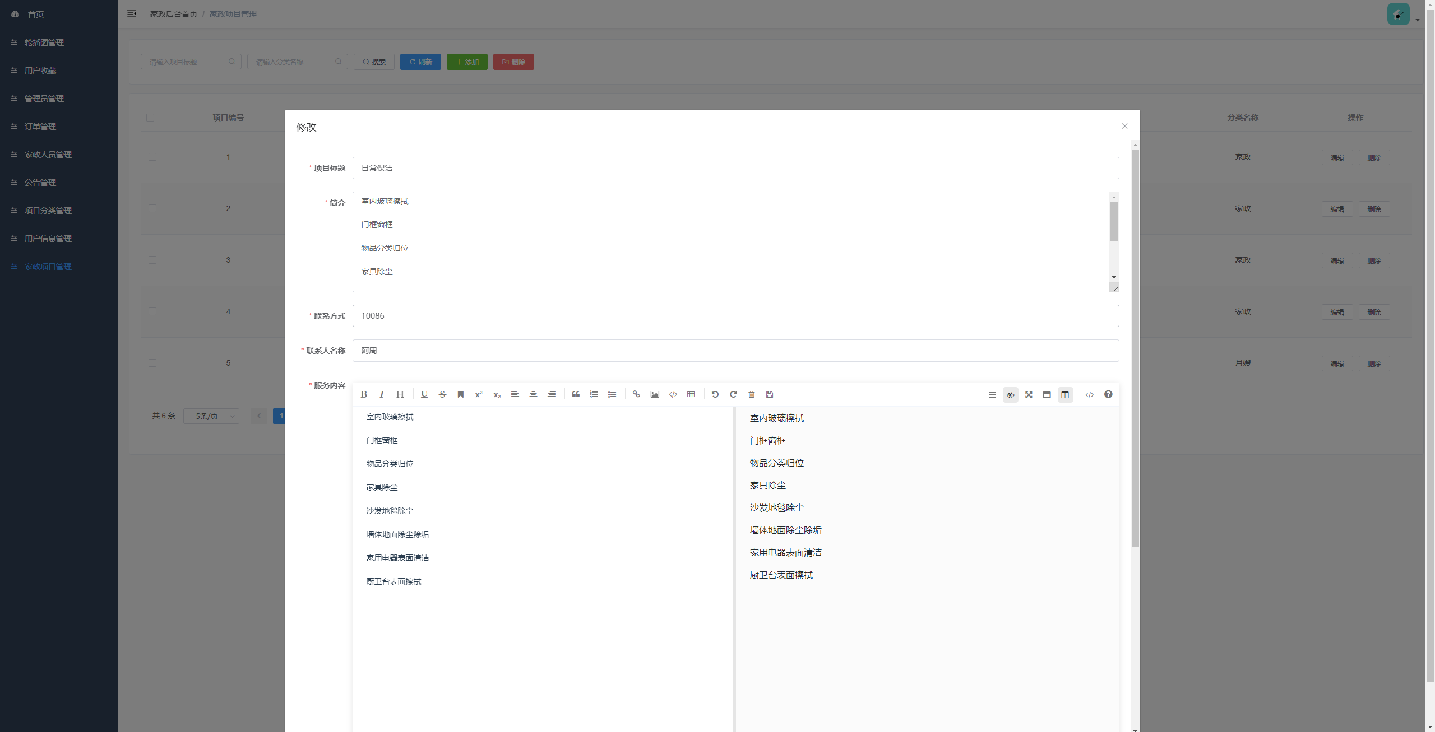Click the green 添加 button
The width and height of the screenshot is (1435, 732).
(467, 62)
